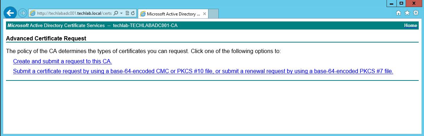Viewport: 424px width, 136px height.
Task: Open the base-64-encoded CMC or PKCS #10 submit link
Action: click(203, 71)
